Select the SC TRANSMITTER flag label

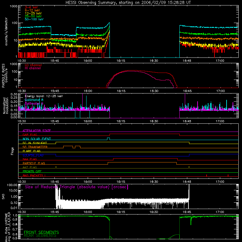35,147
